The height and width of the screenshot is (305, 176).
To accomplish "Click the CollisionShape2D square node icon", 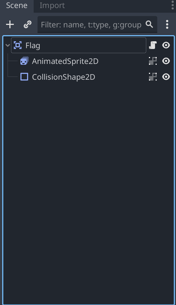I will pos(24,77).
